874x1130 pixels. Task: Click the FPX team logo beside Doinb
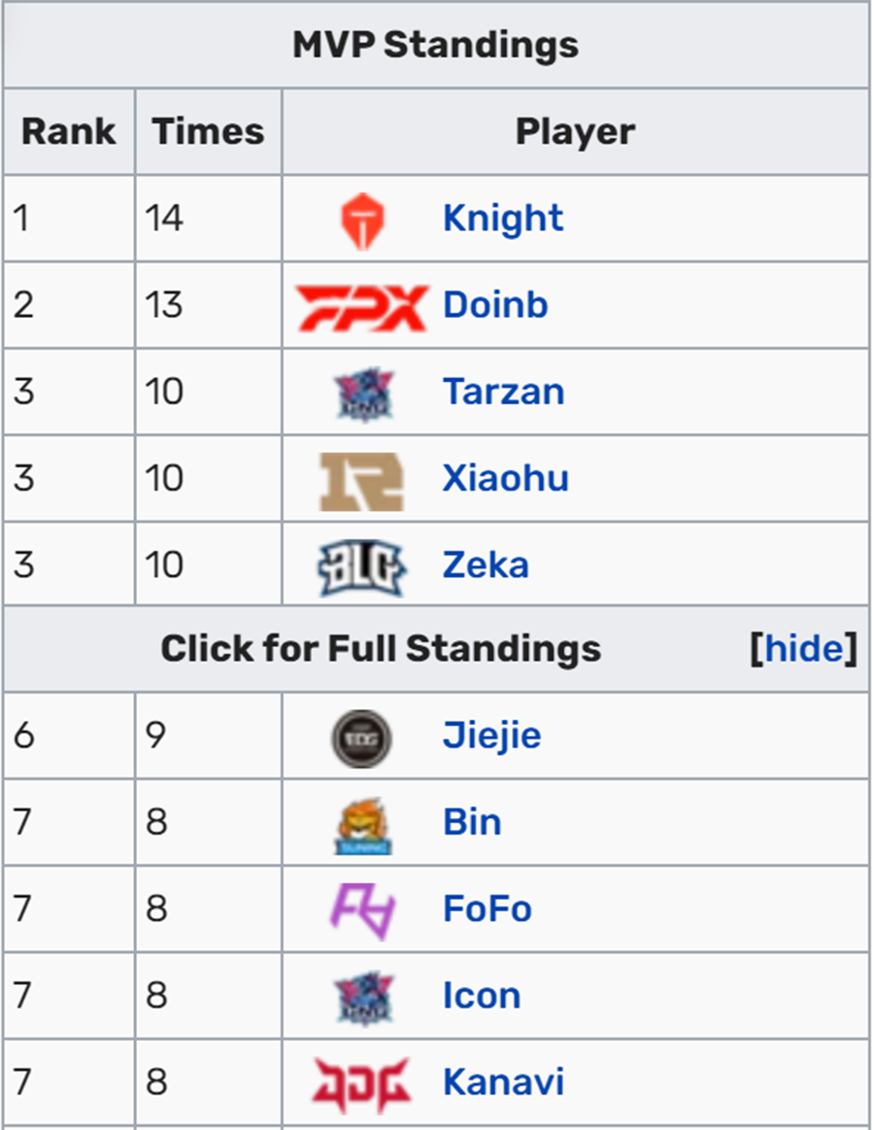point(362,307)
